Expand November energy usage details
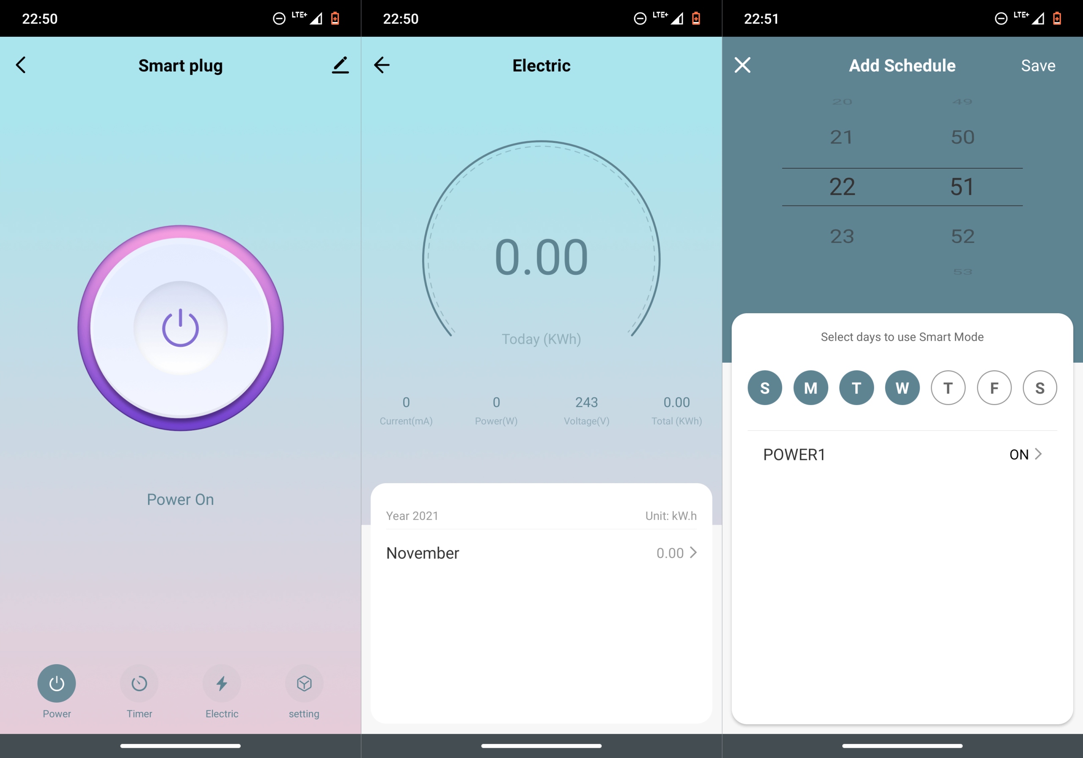The image size is (1083, 758). click(695, 553)
